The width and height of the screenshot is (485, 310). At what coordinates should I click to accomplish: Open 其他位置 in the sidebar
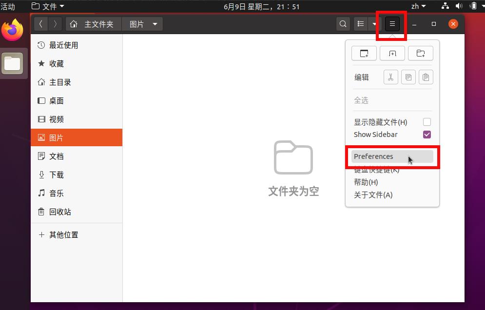(63, 235)
